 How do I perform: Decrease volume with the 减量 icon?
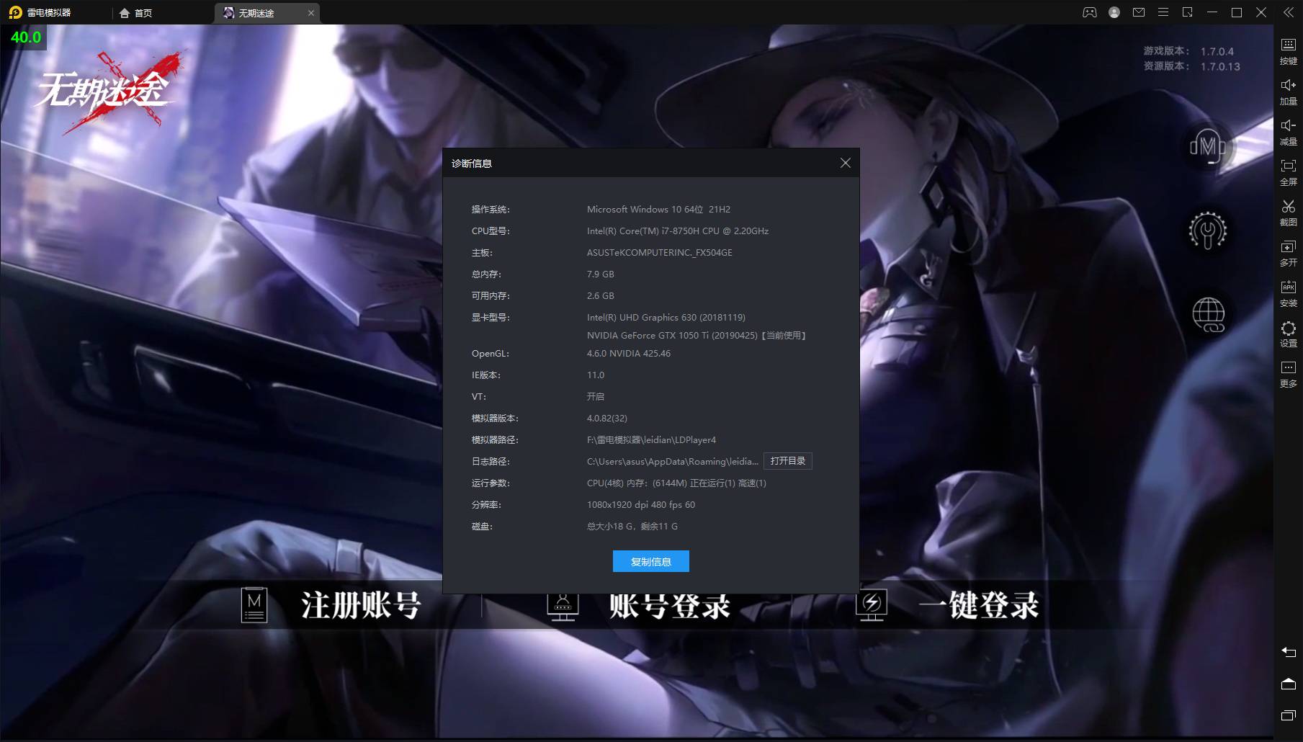(x=1288, y=131)
